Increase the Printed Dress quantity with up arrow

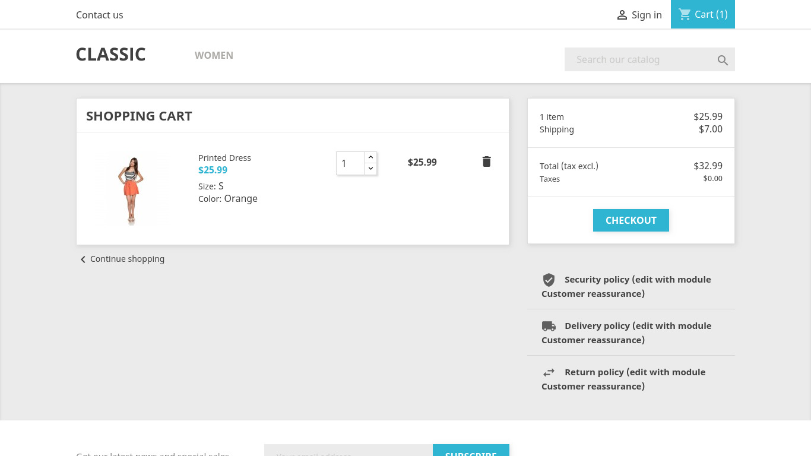[370, 157]
